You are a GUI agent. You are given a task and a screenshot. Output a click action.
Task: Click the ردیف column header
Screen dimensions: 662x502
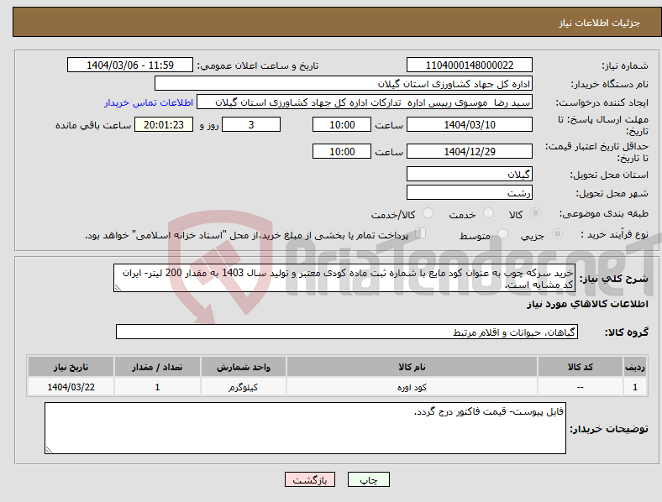coord(635,367)
